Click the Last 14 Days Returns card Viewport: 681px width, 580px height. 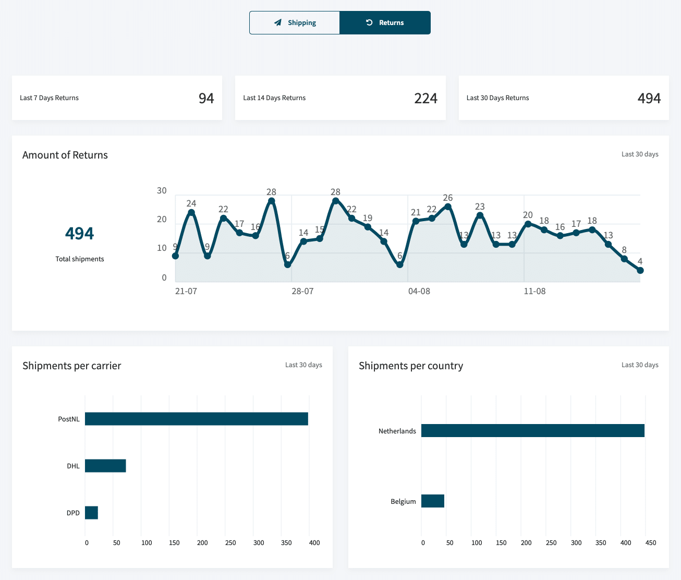click(340, 98)
